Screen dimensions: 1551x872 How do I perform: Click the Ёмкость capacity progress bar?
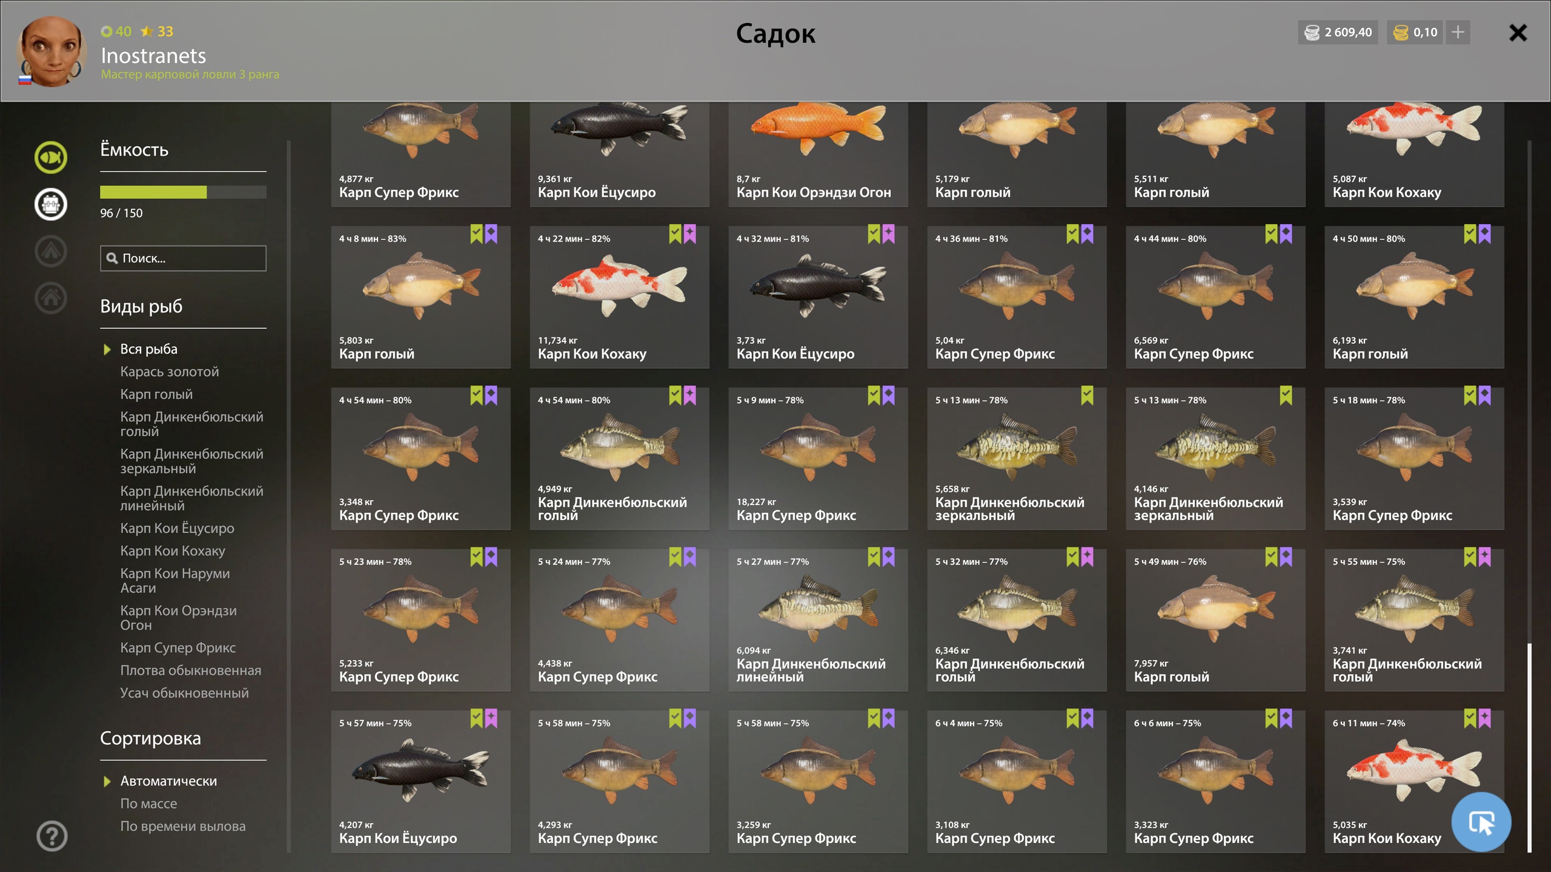183,192
